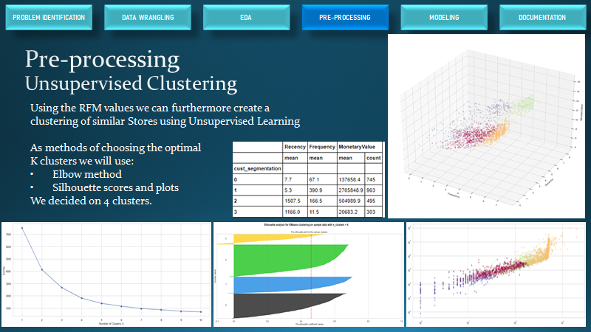Select the 2D log-scale cluster scatter plot
The image size is (591, 332).
[496, 274]
